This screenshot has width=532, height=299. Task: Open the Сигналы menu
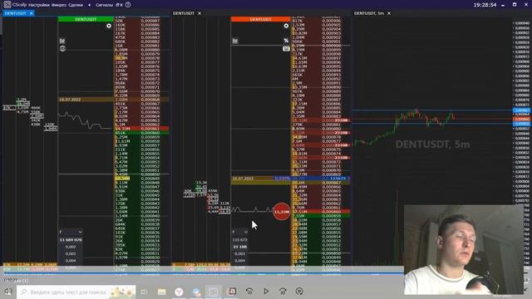pyautogui.click(x=104, y=5)
